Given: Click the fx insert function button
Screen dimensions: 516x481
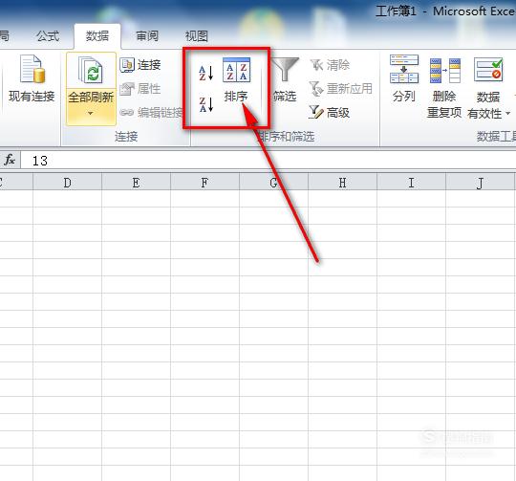Looking at the screenshot, I should 10,161.
